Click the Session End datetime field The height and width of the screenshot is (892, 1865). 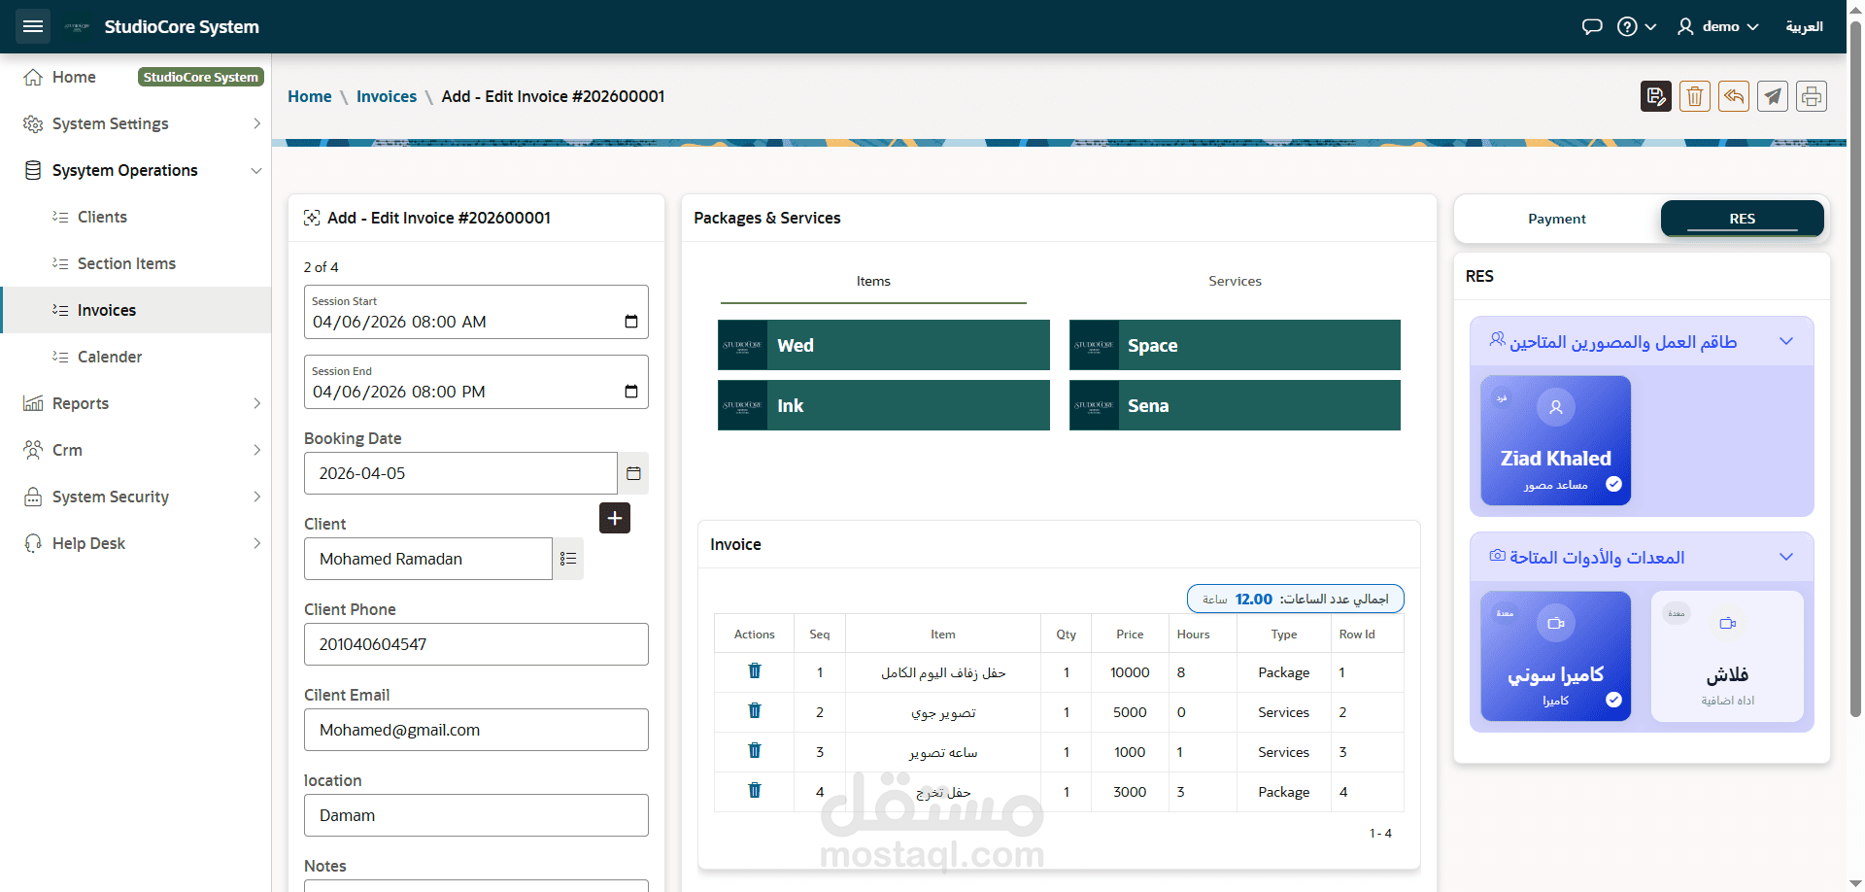(x=476, y=382)
